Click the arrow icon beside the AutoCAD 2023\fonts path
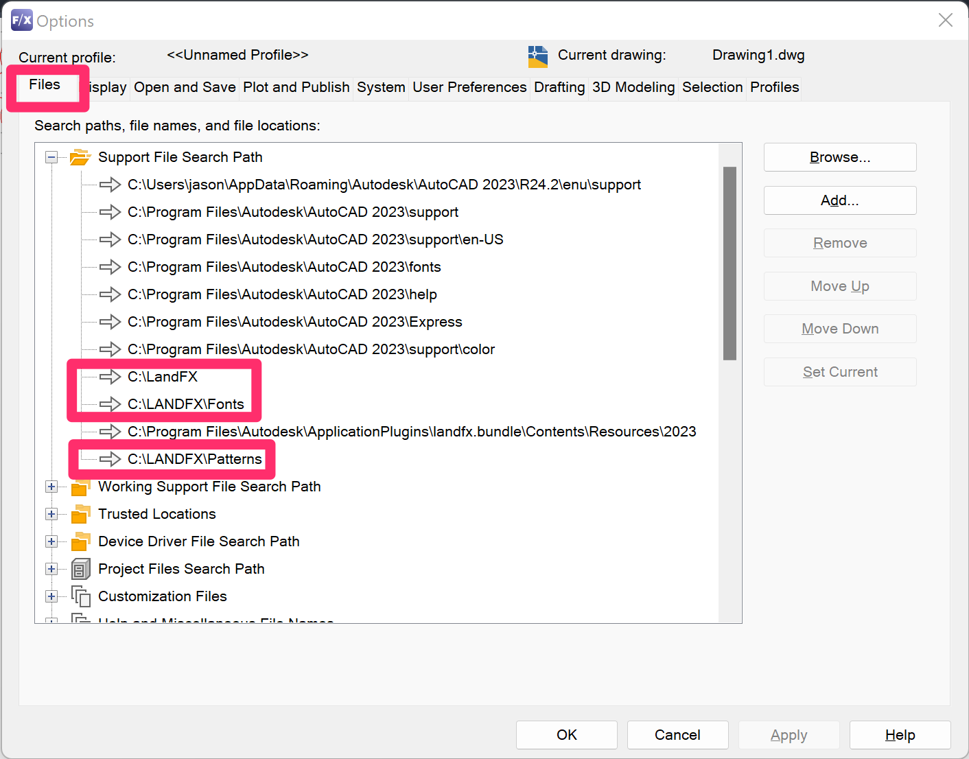Image resolution: width=969 pixels, height=759 pixels. [110, 267]
